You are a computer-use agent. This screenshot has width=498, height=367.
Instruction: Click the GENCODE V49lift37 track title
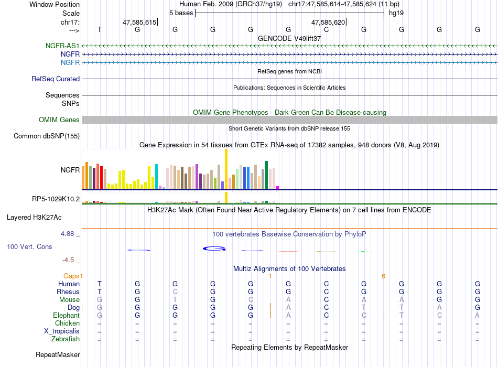click(x=289, y=38)
